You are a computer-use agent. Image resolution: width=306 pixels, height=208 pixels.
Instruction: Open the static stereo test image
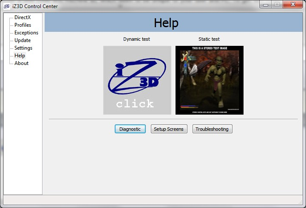[209, 80]
